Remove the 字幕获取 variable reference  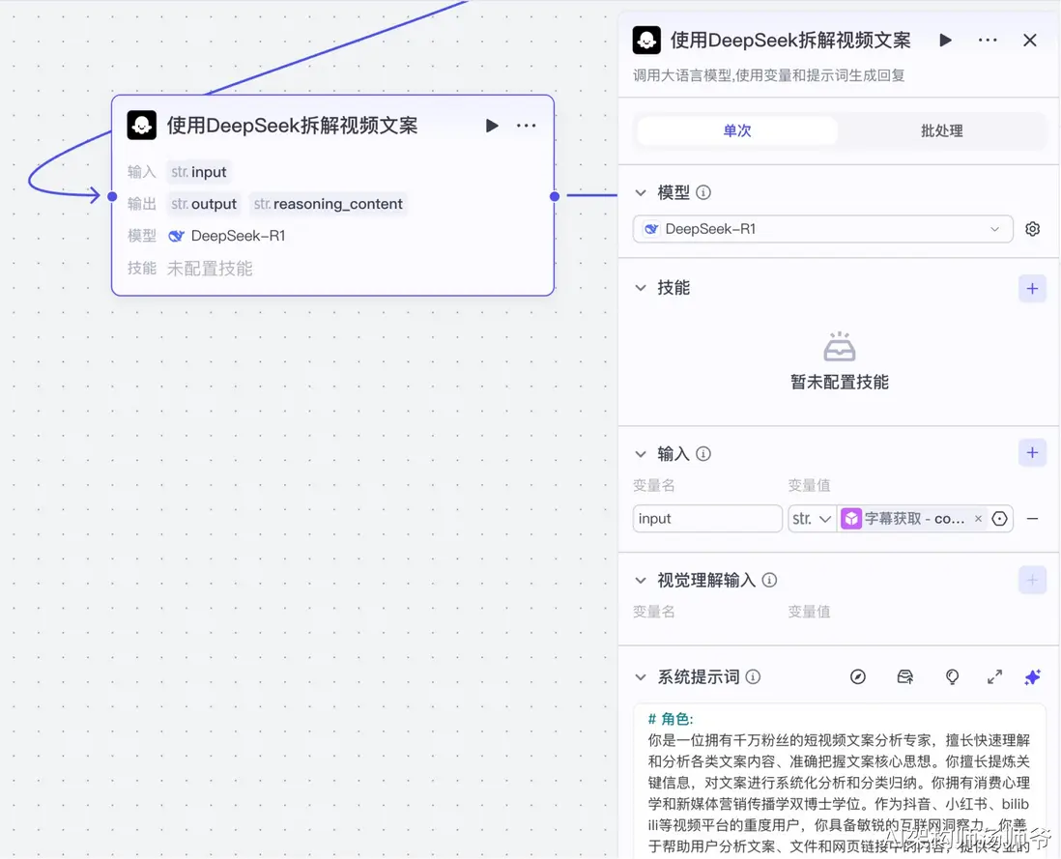(978, 519)
